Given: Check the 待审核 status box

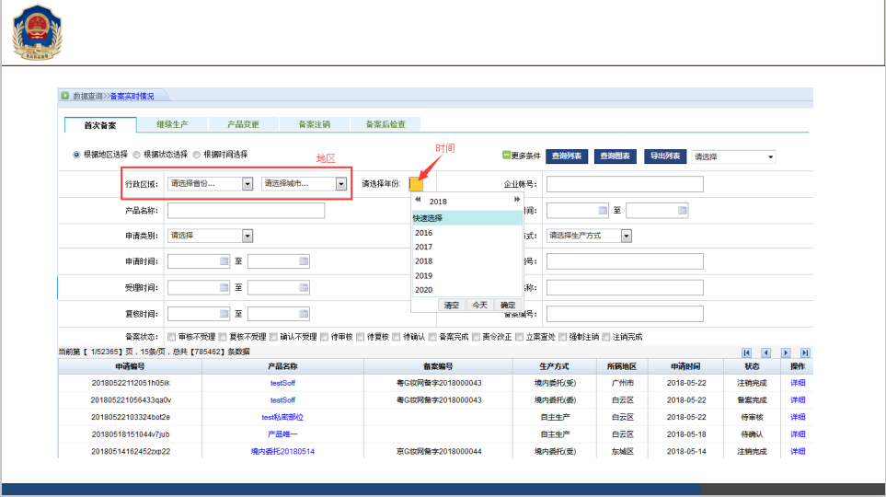Looking at the screenshot, I should point(325,337).
